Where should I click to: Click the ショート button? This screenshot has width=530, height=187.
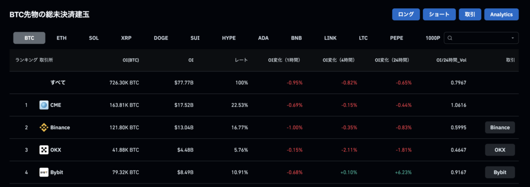click(439, 14)
